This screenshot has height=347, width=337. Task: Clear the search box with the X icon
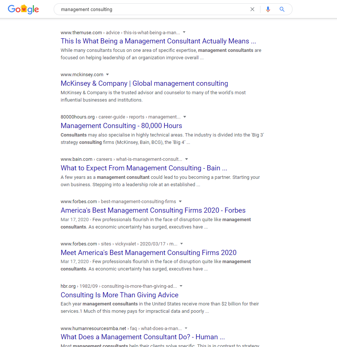pos(252,9)
